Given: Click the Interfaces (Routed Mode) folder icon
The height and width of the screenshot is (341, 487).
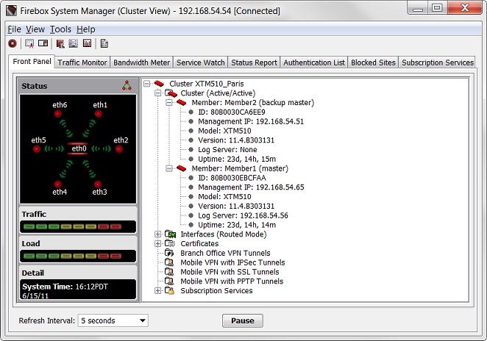Looking at the screenshot, I should (x=170, y=234).
